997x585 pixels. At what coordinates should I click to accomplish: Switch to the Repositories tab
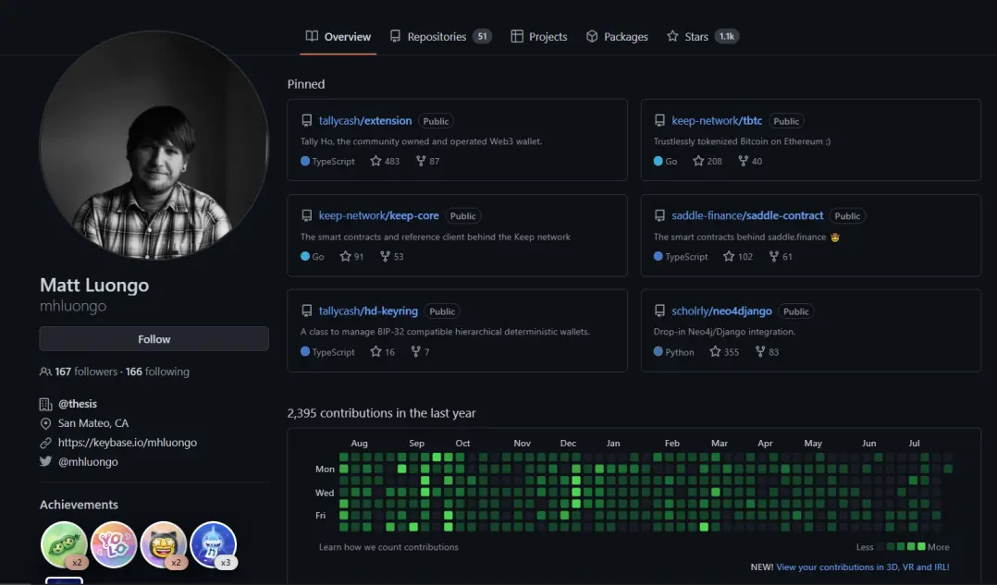pos(440,37)
